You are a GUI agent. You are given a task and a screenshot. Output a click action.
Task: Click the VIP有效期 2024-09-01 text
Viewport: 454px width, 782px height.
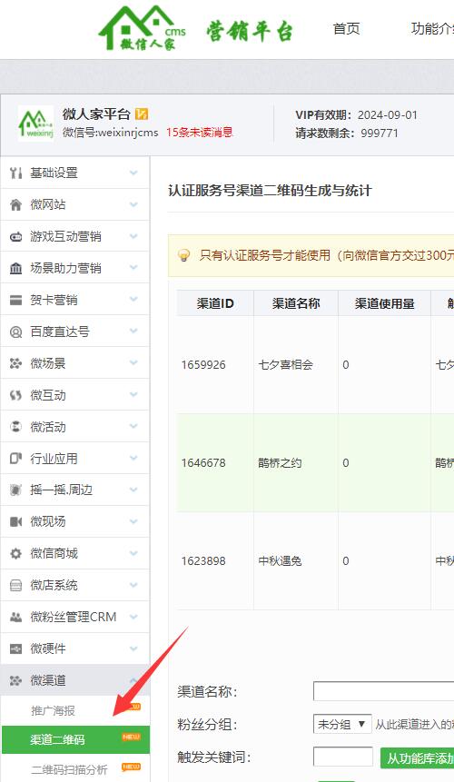pos(356,114)
